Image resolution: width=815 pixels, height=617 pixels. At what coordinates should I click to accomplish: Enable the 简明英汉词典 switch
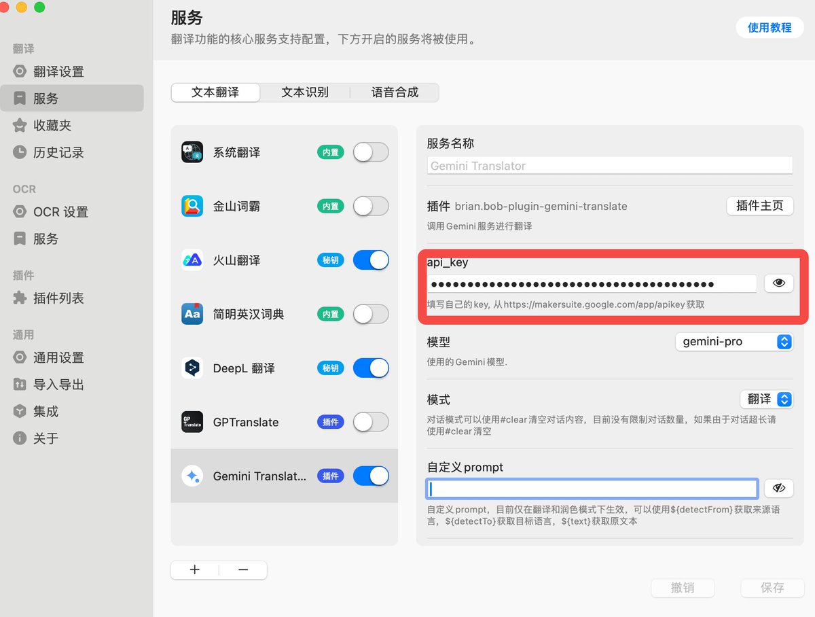(x=371, y=314)
